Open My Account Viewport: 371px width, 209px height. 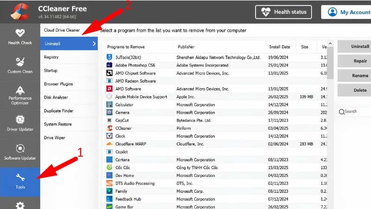point(346,12)
